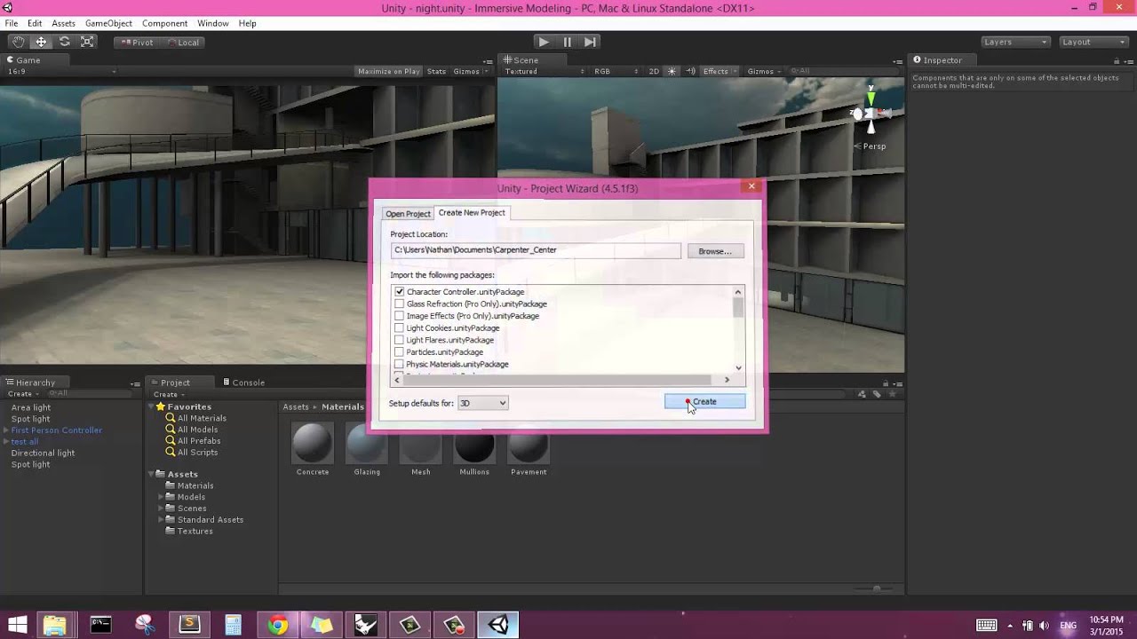Click the Unity icon in taskbar
Viewport: 1137px width, 639px height.
click(498, 625)
